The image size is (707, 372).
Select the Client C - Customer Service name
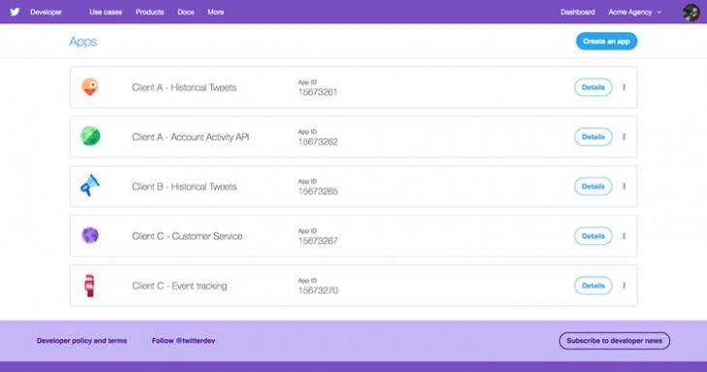187,236
